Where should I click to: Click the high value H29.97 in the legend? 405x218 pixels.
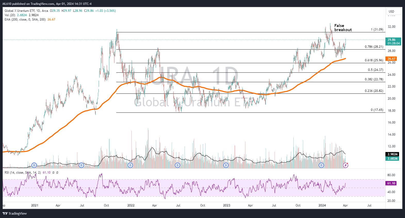pos(66,11)
